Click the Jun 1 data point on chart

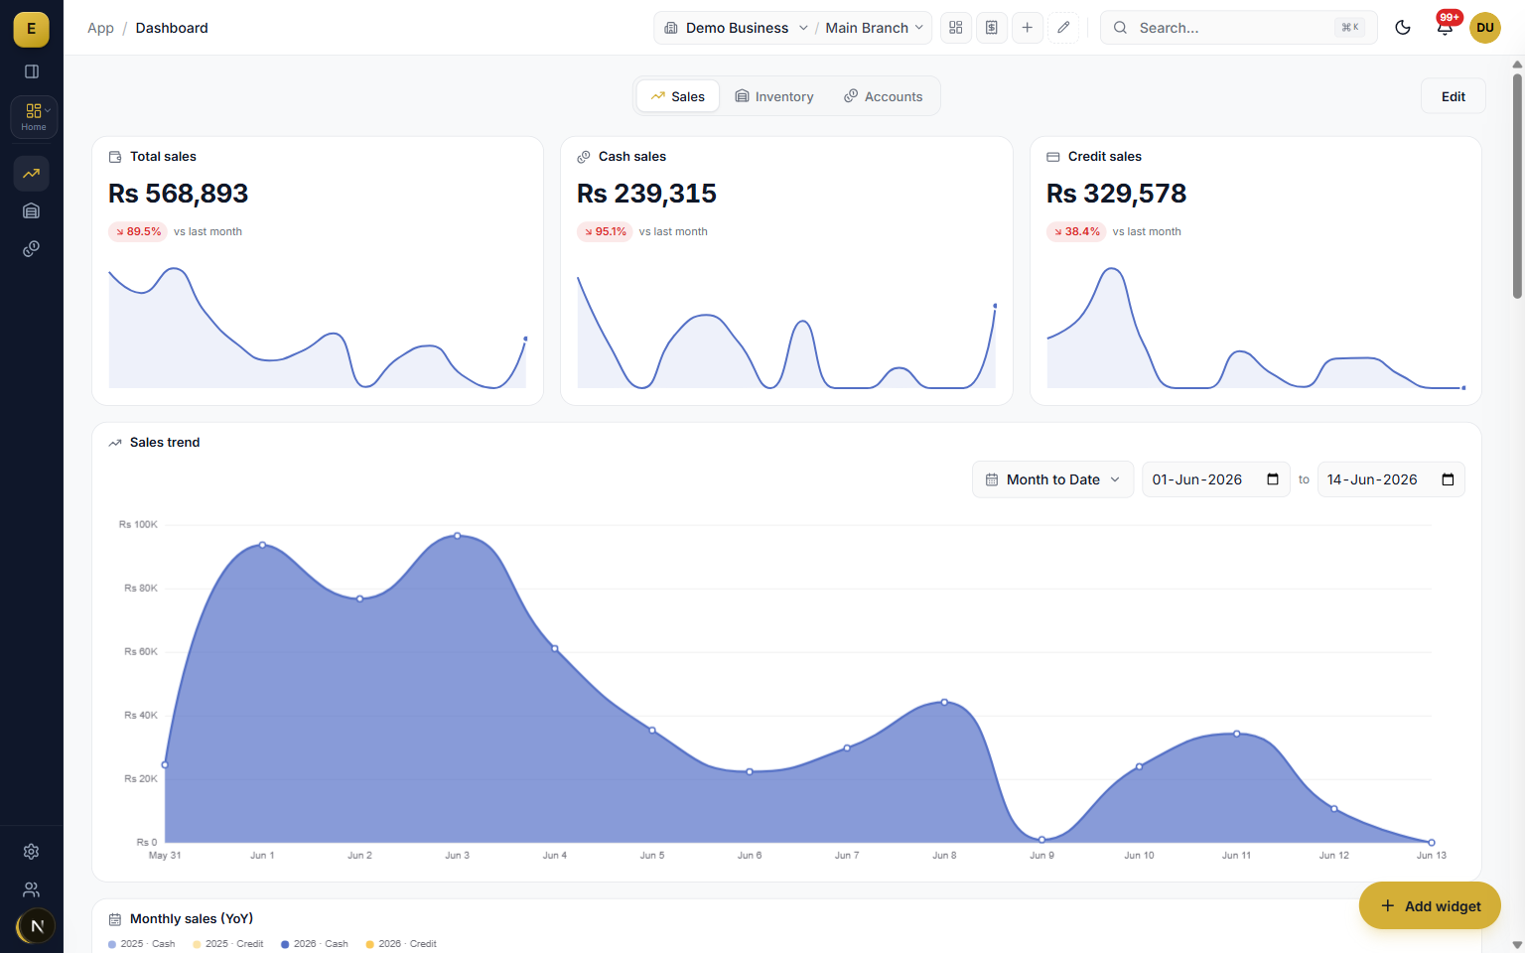pyautogui.click(x=262, y=545)
